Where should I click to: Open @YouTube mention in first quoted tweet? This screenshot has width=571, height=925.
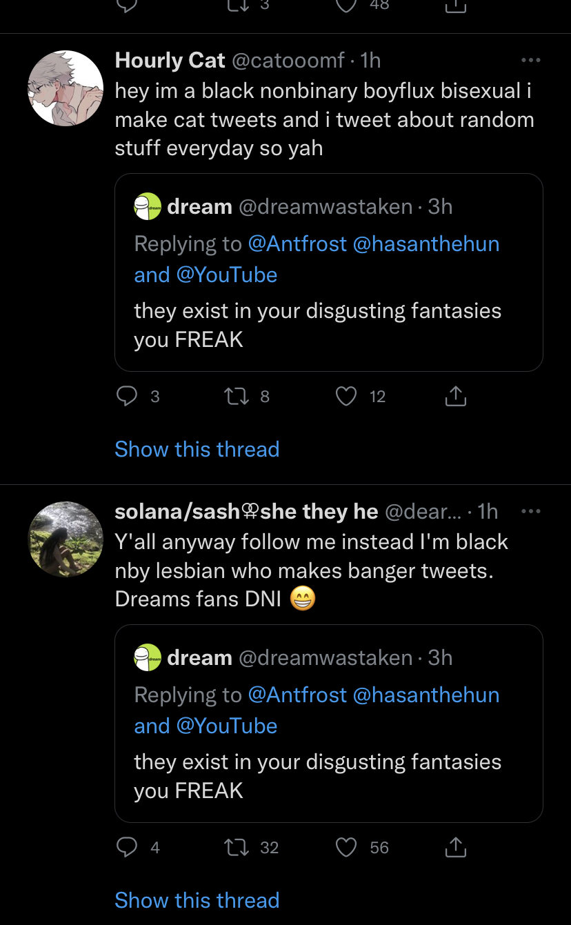[227, 275]
